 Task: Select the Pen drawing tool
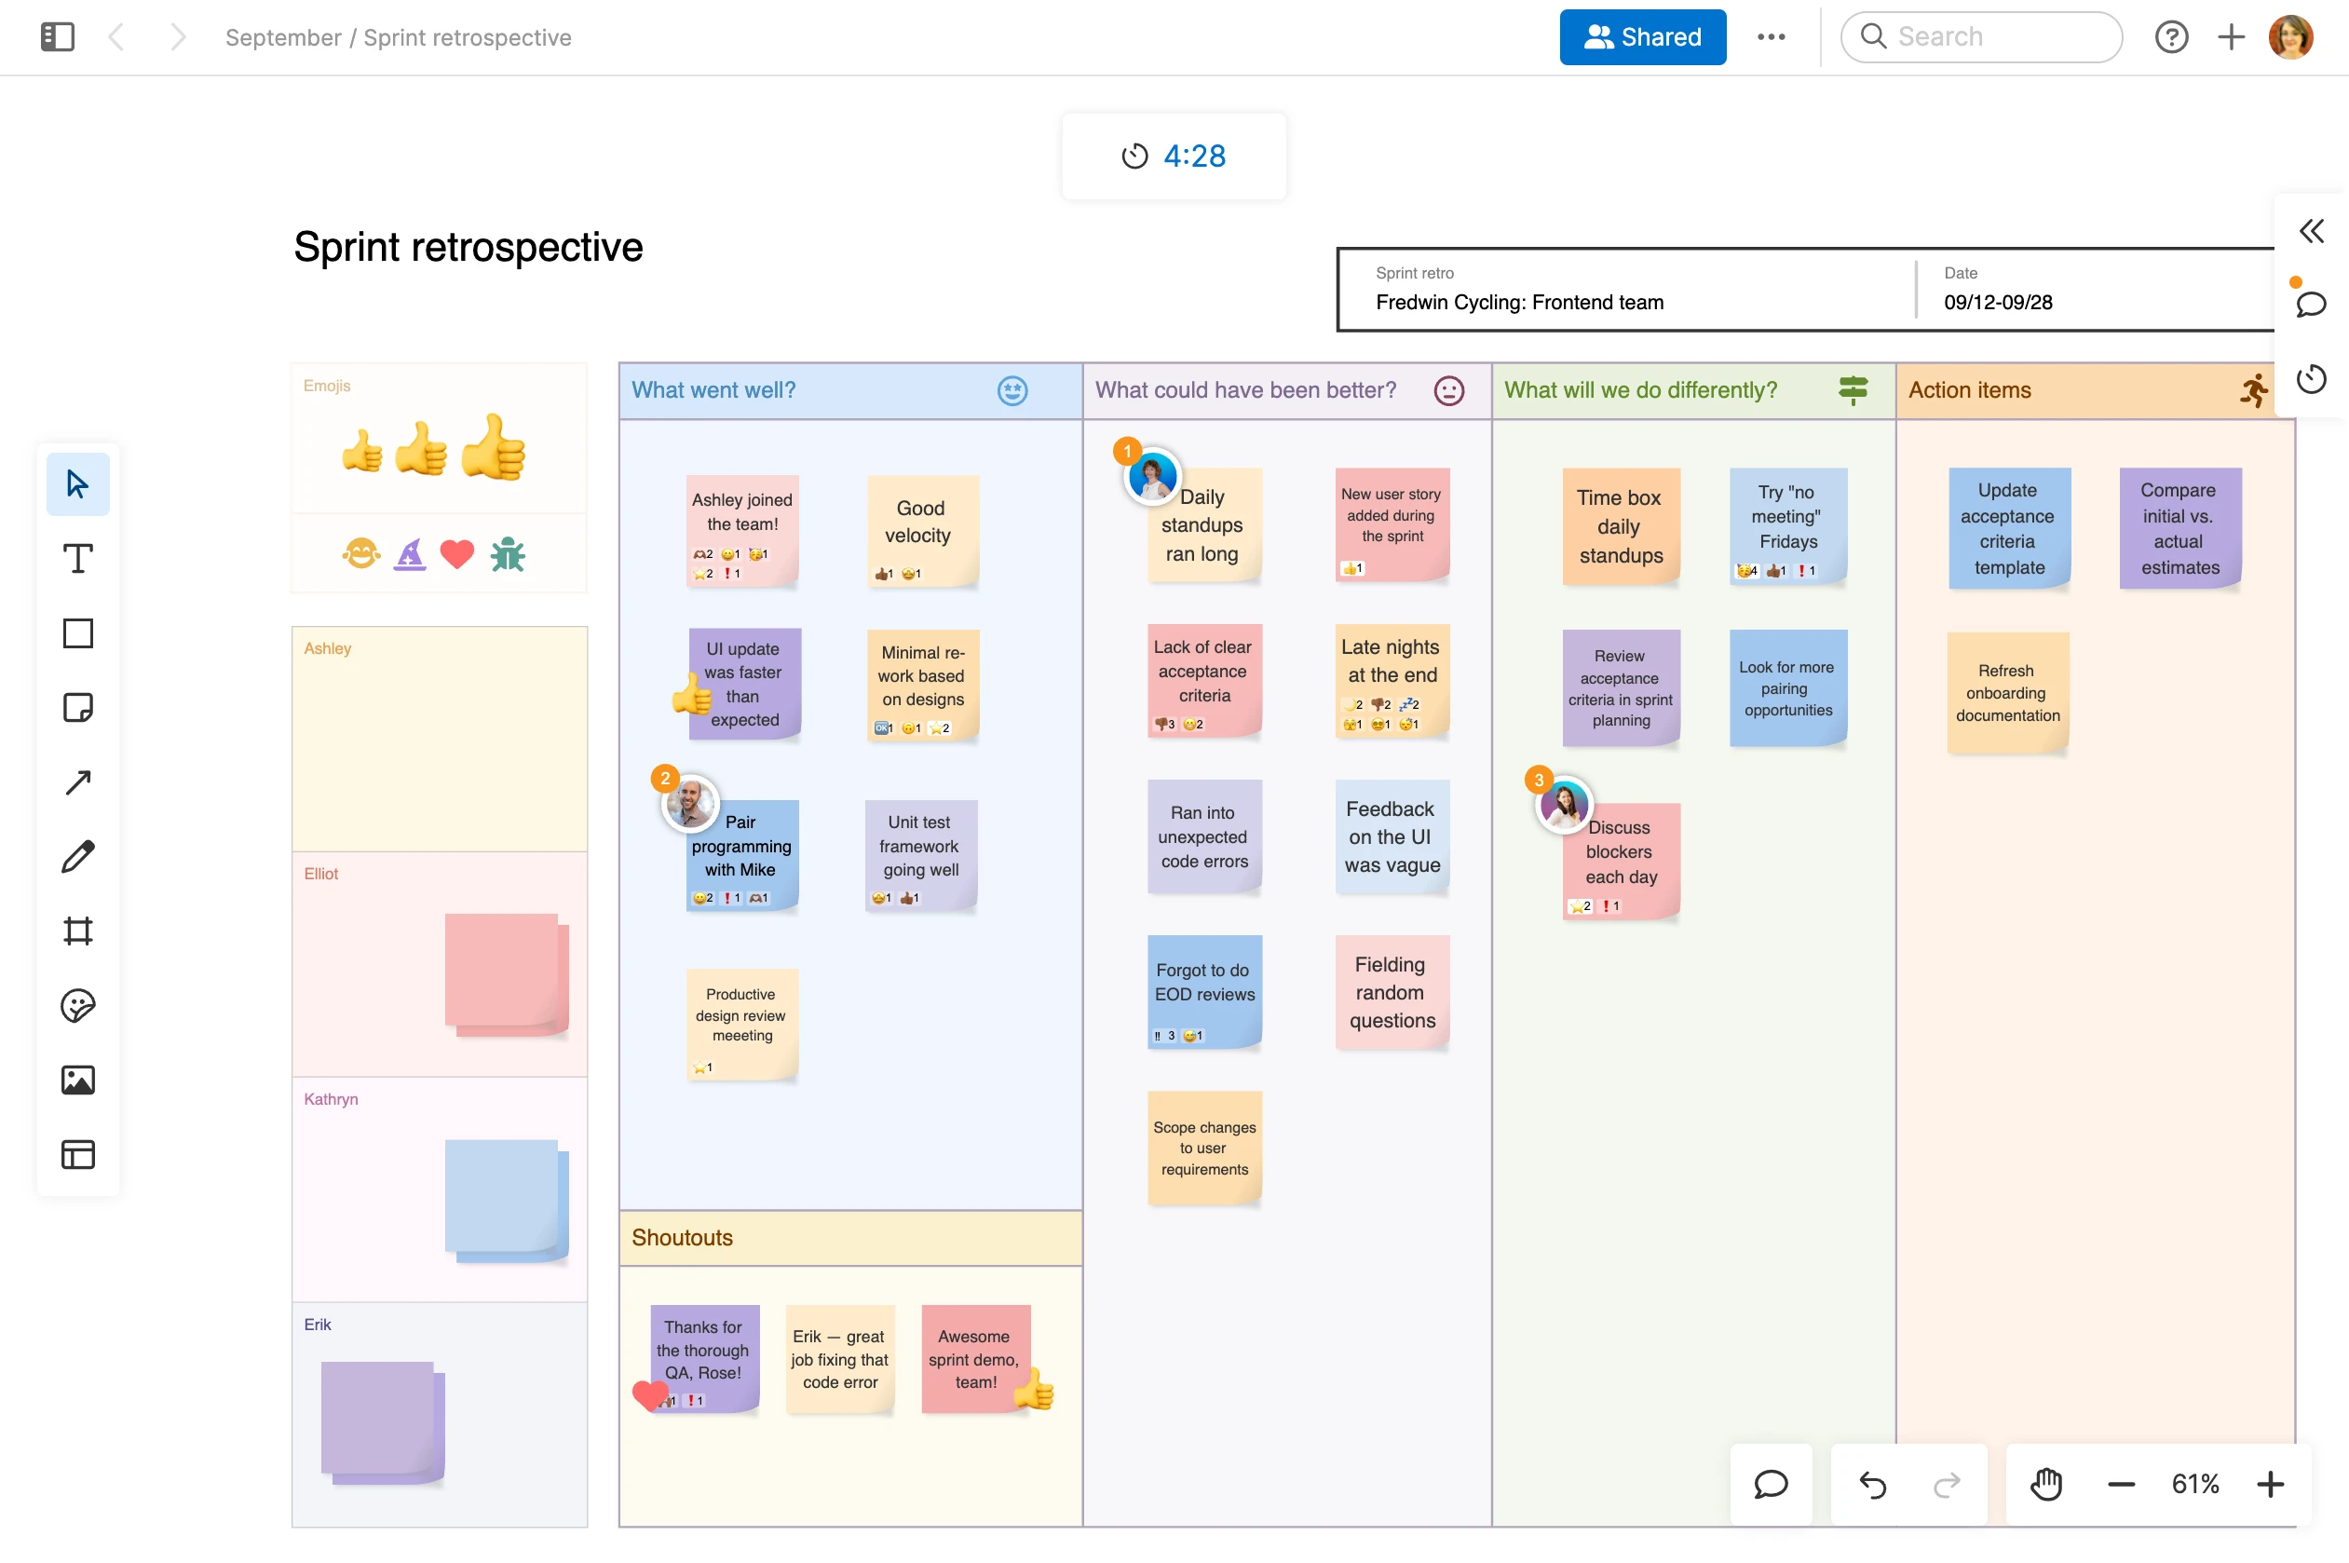pos(77,856)
